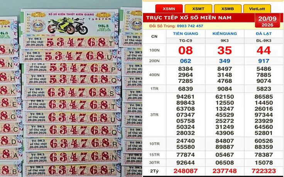
Task: Select the 30TR result 92644
Action: (186, 163)
